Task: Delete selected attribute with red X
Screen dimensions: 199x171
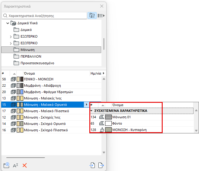Action: (x=25, y=166)
